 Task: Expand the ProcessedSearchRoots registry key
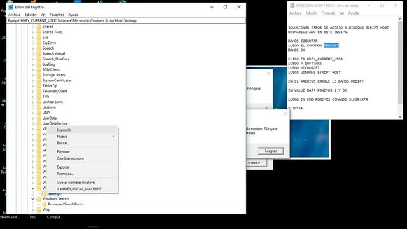[38, 205]
